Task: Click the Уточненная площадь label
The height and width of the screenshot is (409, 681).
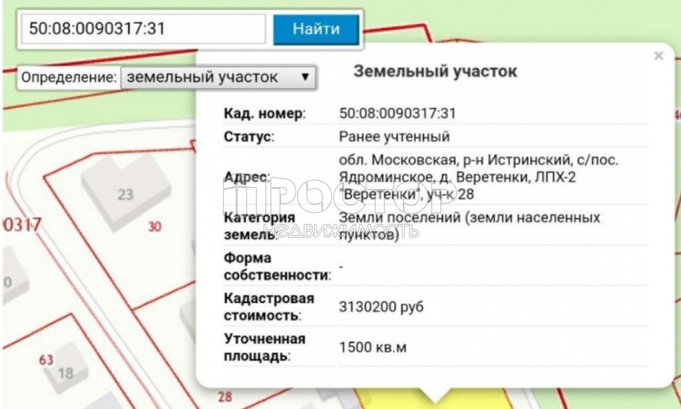Action: [265, 347]
